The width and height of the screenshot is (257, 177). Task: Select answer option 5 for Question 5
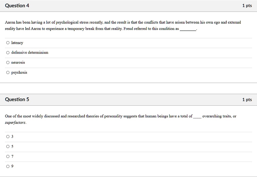8,146
